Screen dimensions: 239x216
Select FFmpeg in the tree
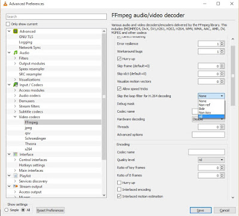tap(31, 122)
